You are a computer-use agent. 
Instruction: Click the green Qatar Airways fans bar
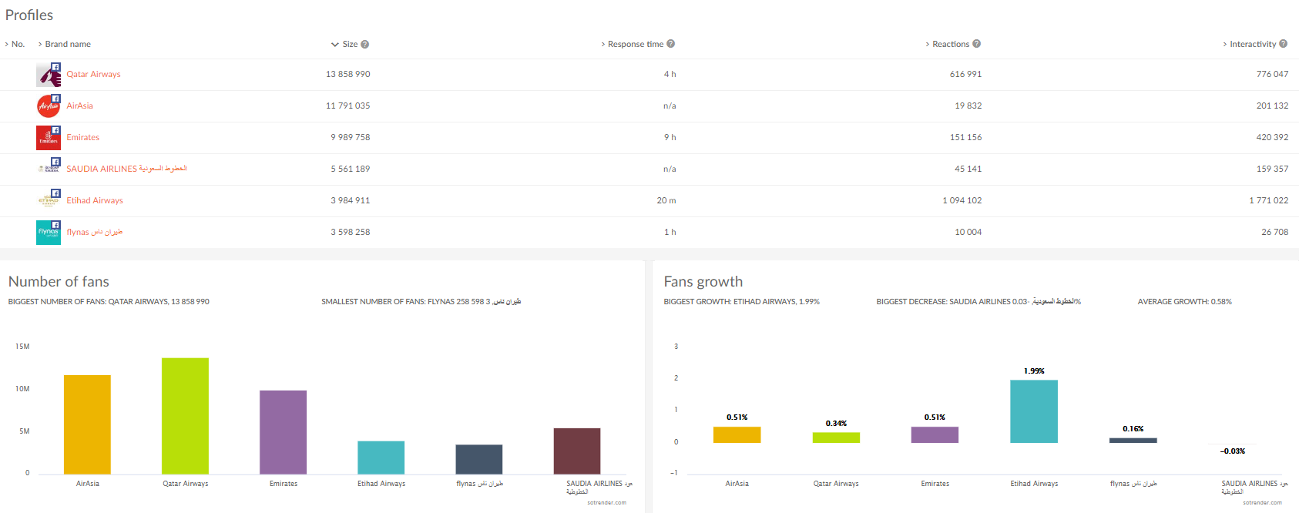185,416
